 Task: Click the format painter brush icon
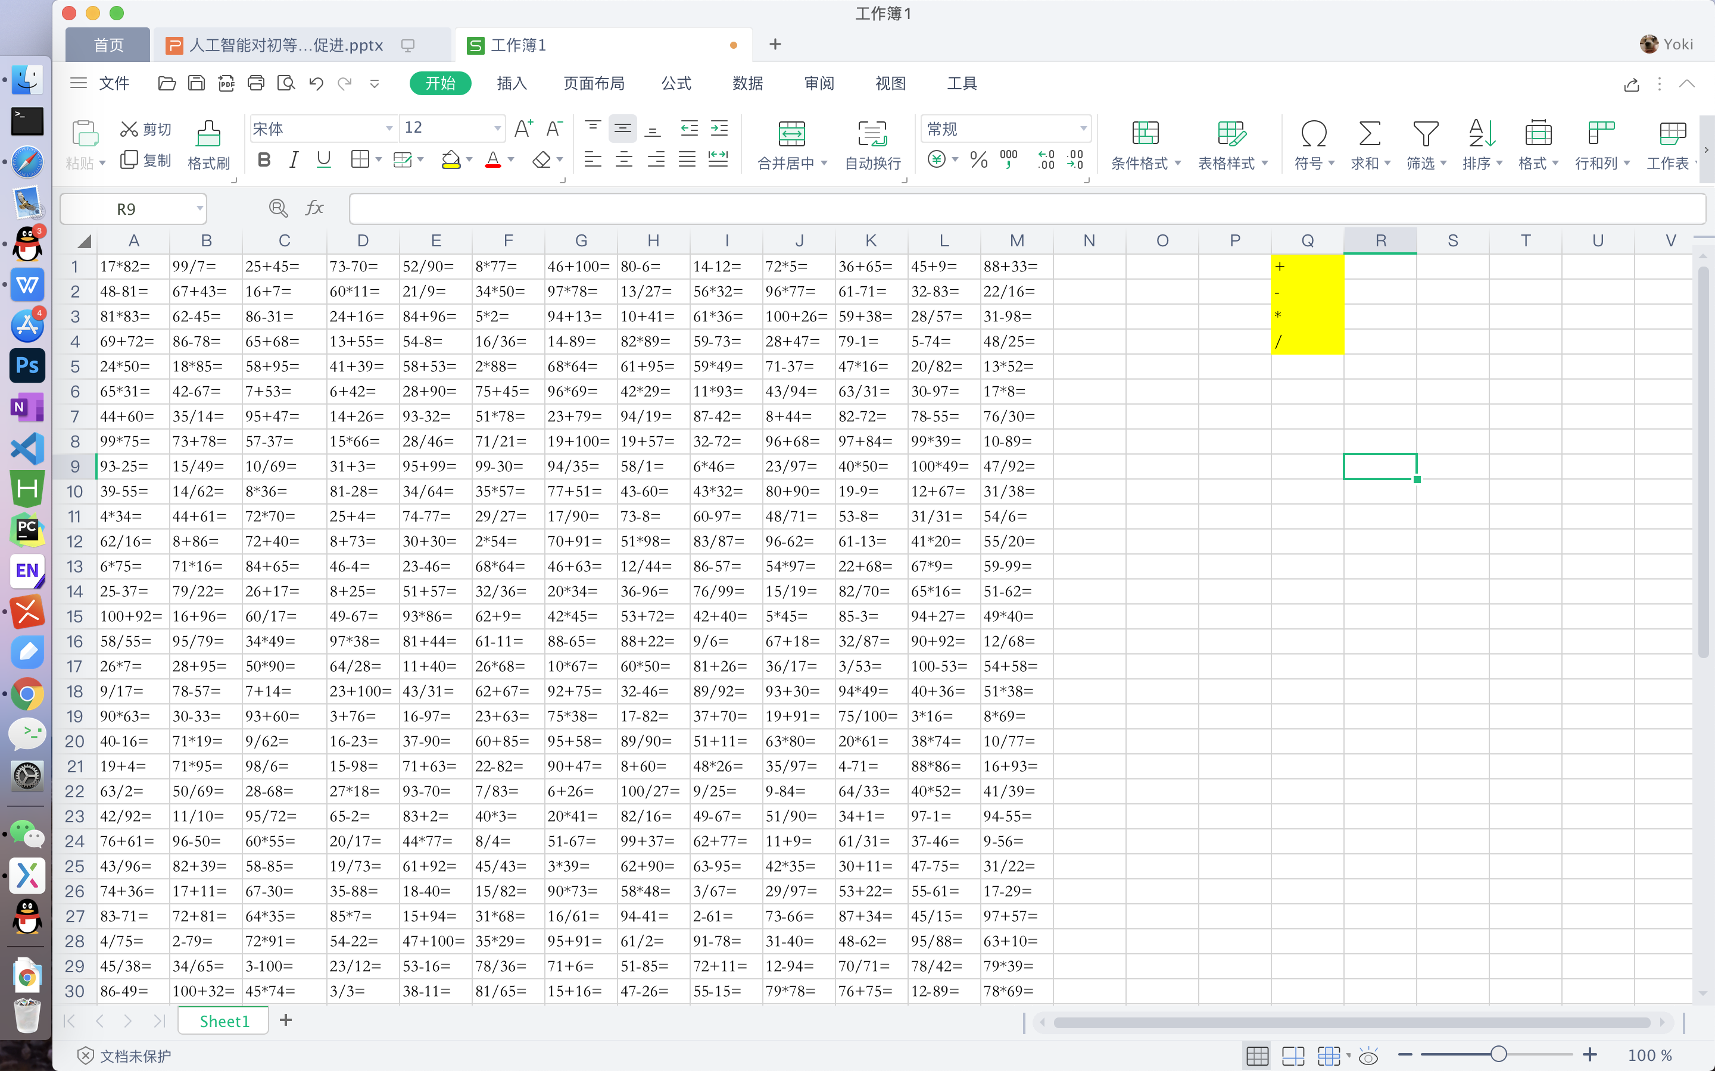point(208,133)
